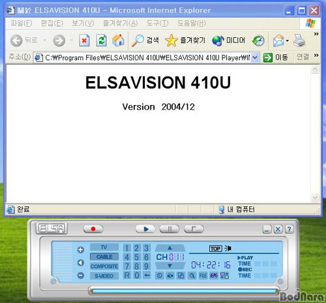Image resolution: width=326 pixels, height=303 pixels.
Task: Click the record button in ELSA player
Action: pos(93,229)
